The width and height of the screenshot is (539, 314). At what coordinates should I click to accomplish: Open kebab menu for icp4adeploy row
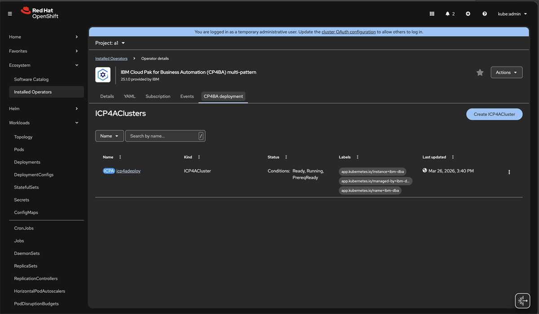509,172
